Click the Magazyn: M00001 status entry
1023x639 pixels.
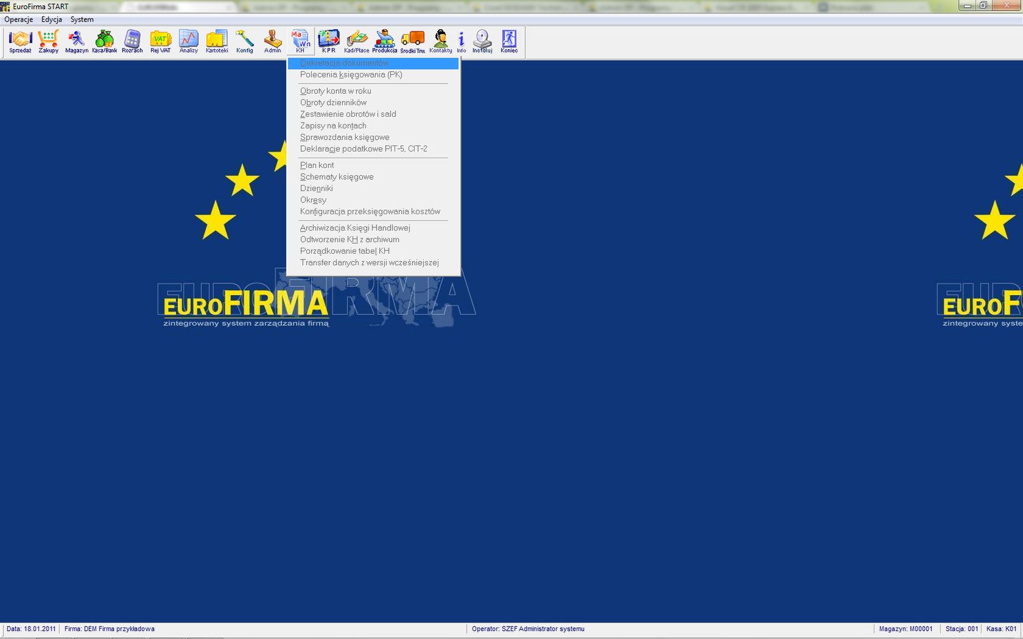click(x=905, y=629)
